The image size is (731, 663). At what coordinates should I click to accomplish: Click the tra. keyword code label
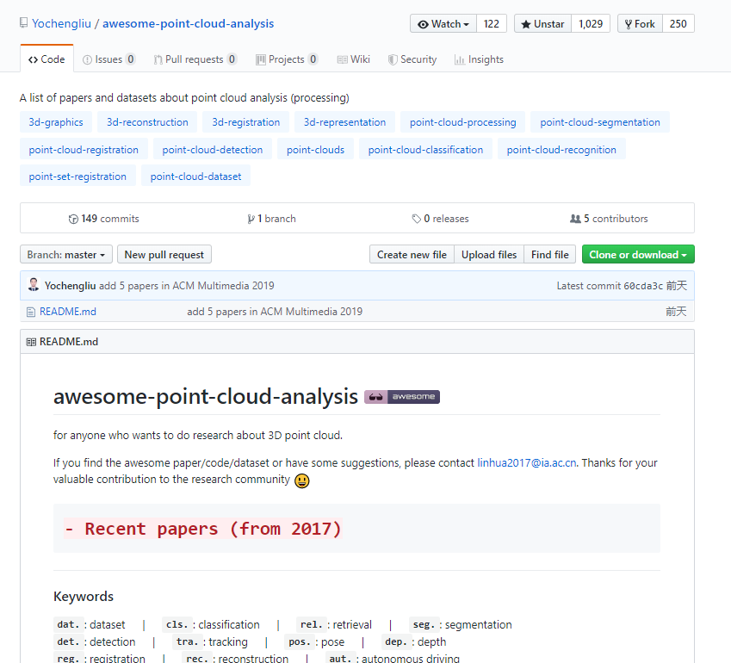click(188, 642)
